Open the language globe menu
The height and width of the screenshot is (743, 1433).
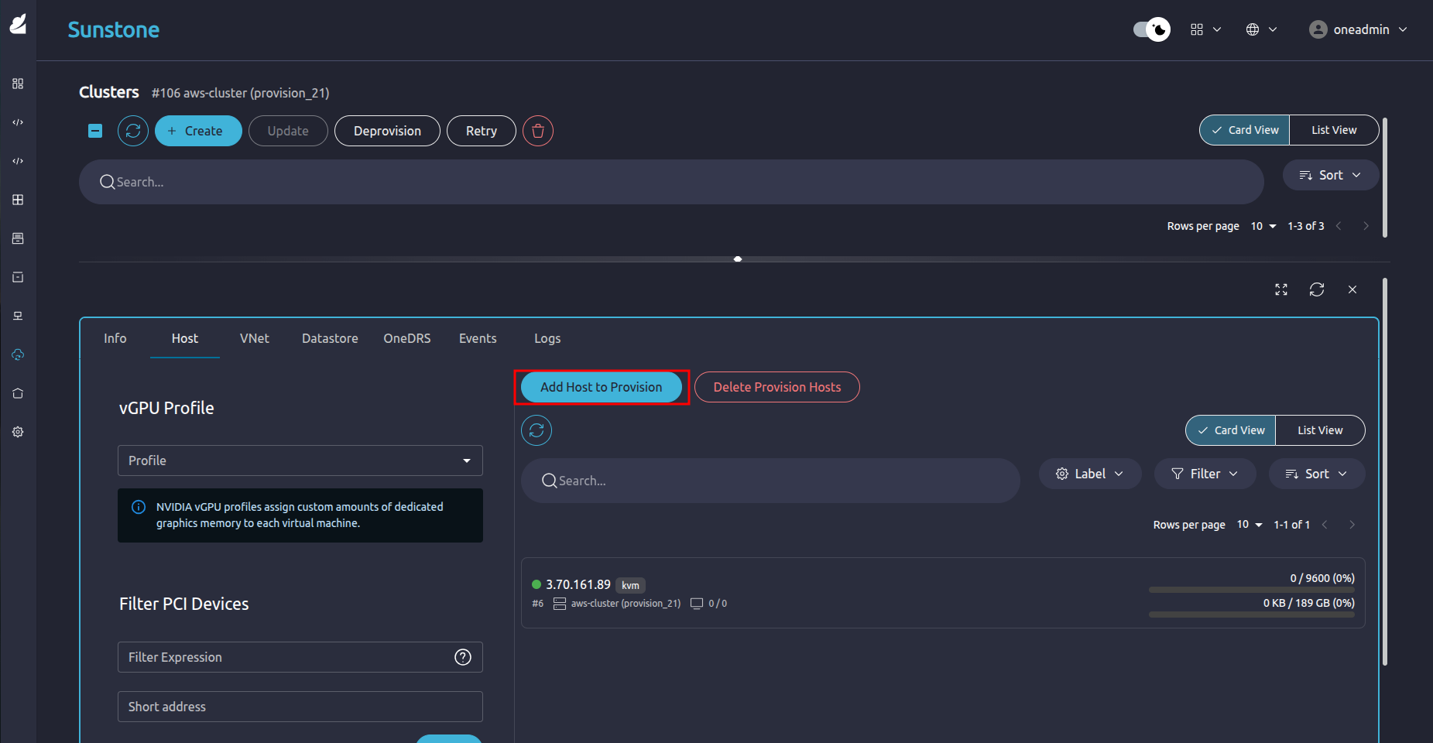tap(1260, 29)
